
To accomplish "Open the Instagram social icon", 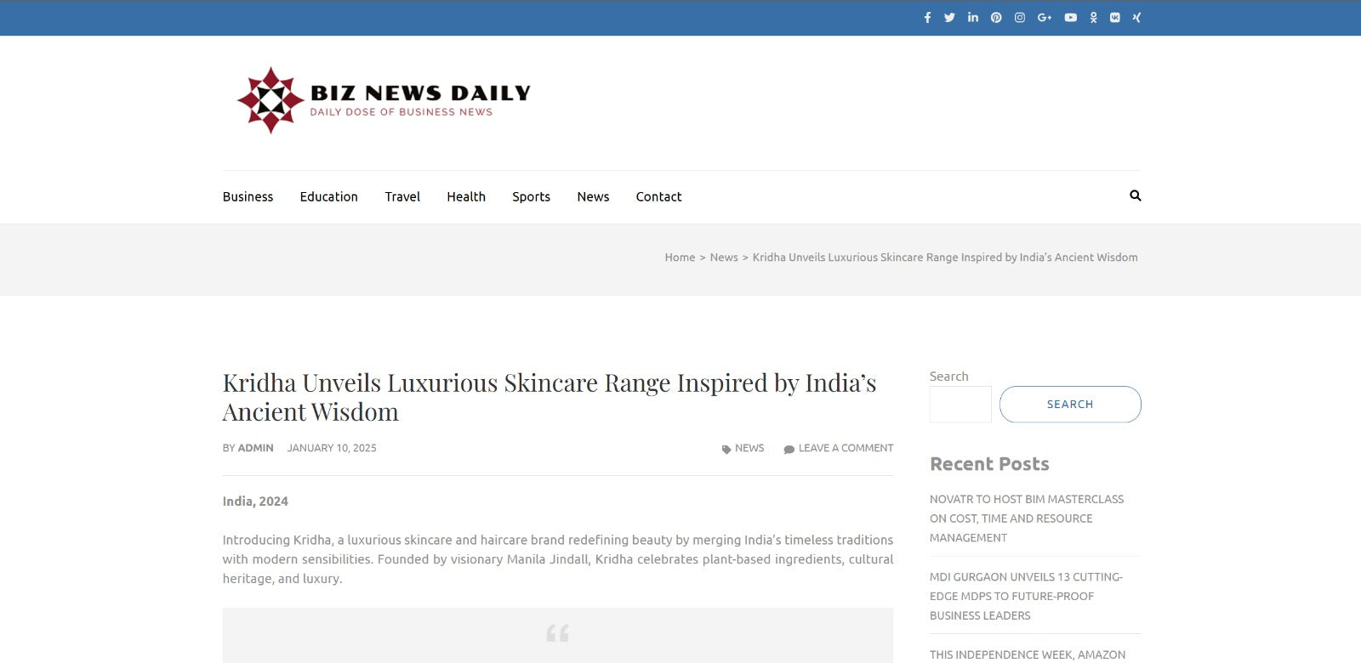I will [1020, 17].
